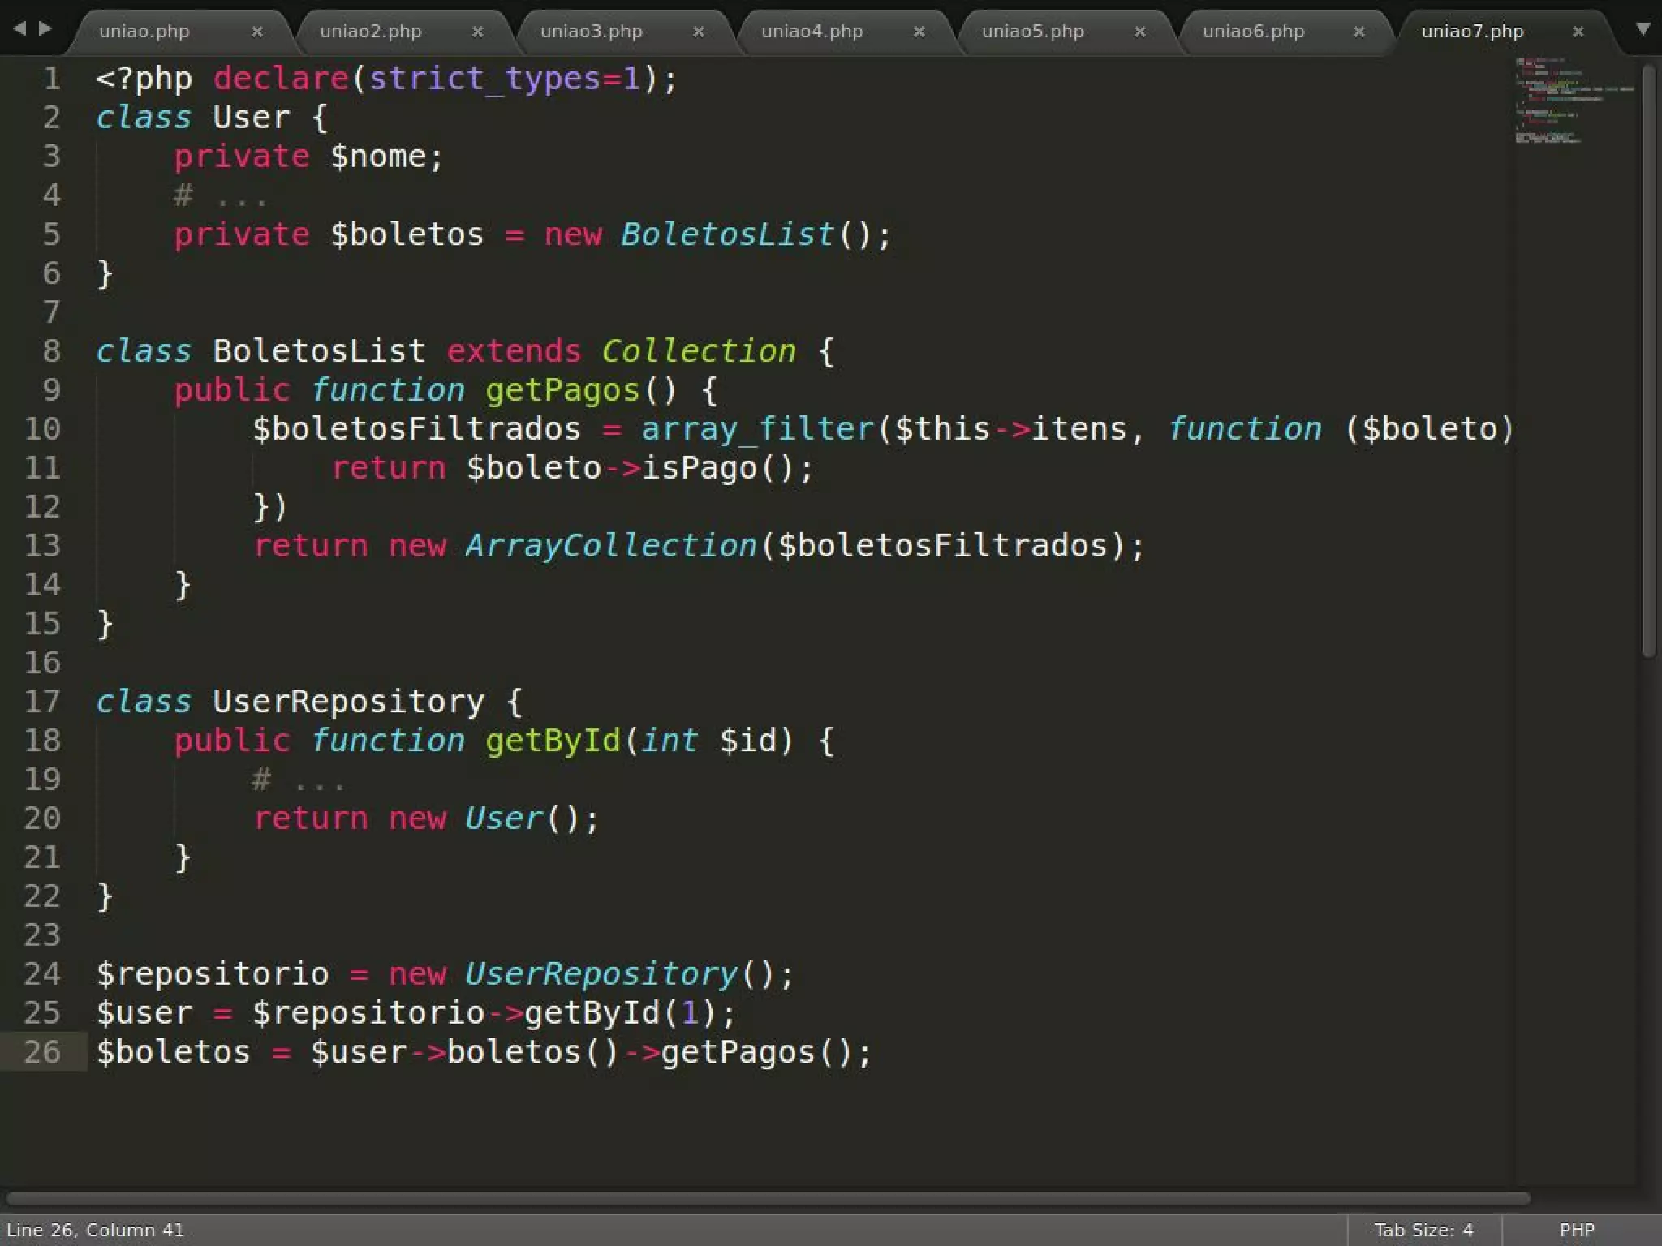Open the PHP syntax selector
Image resolution: width=1662 pixels, height=1246 pixels.
point(1576,1230)
